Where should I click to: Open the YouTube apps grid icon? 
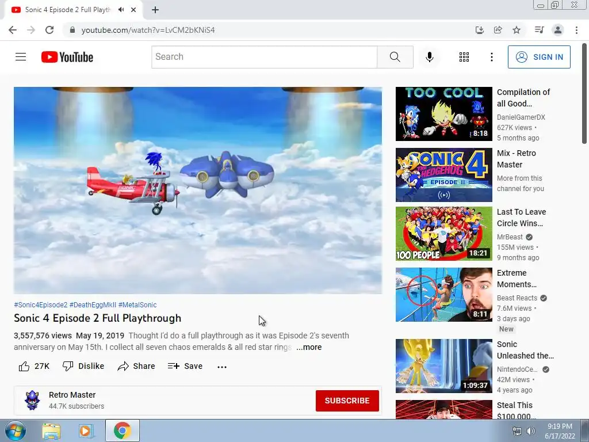pos(464,57)
